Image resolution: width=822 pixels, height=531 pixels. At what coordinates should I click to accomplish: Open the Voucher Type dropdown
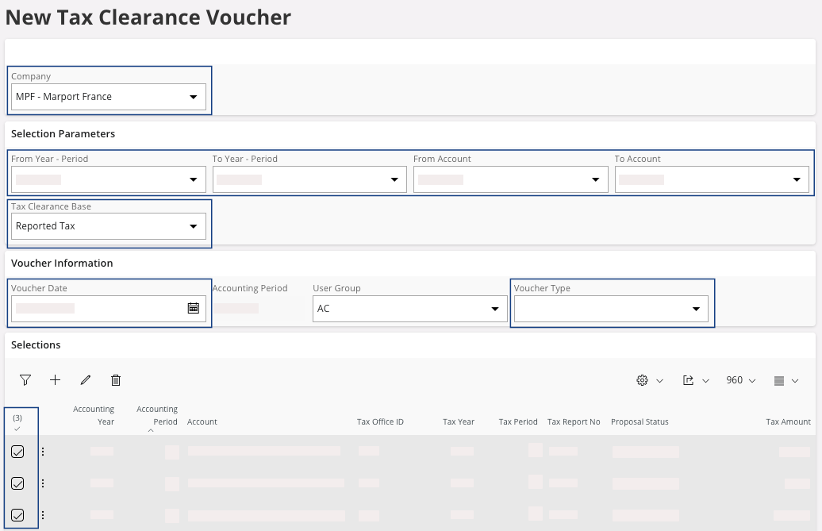[x=611, y=308]
